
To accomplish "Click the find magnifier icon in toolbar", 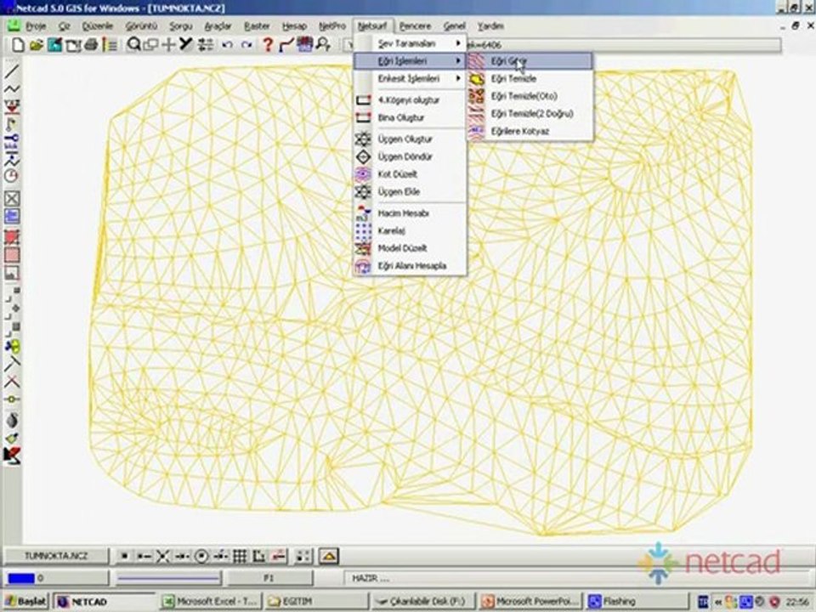I will point(323,45).
